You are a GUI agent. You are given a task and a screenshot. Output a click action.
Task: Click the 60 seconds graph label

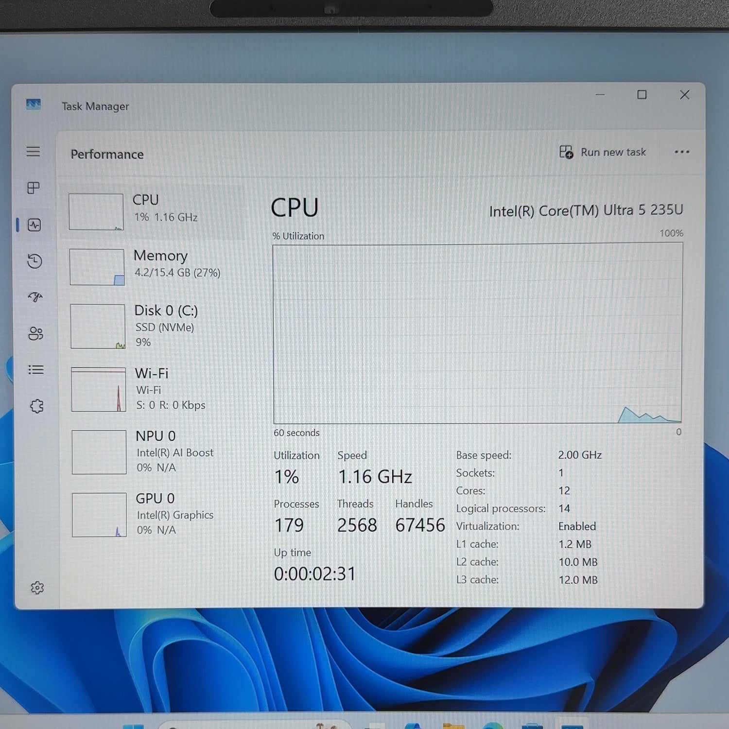click(296, 433)
